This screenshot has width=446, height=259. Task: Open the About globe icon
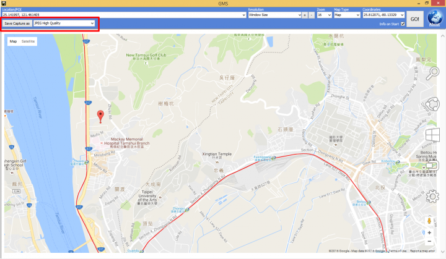click(434, 17)
